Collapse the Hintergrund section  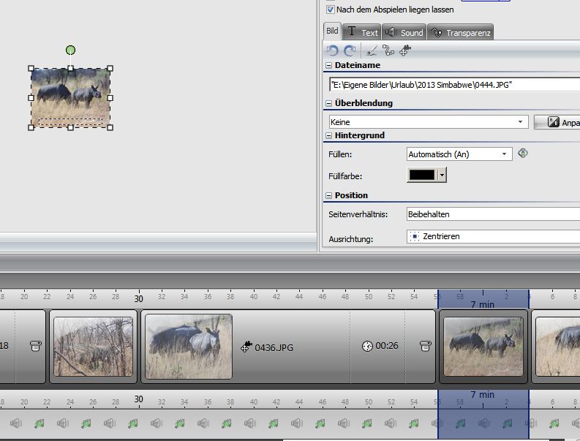(x=328, y=135)
